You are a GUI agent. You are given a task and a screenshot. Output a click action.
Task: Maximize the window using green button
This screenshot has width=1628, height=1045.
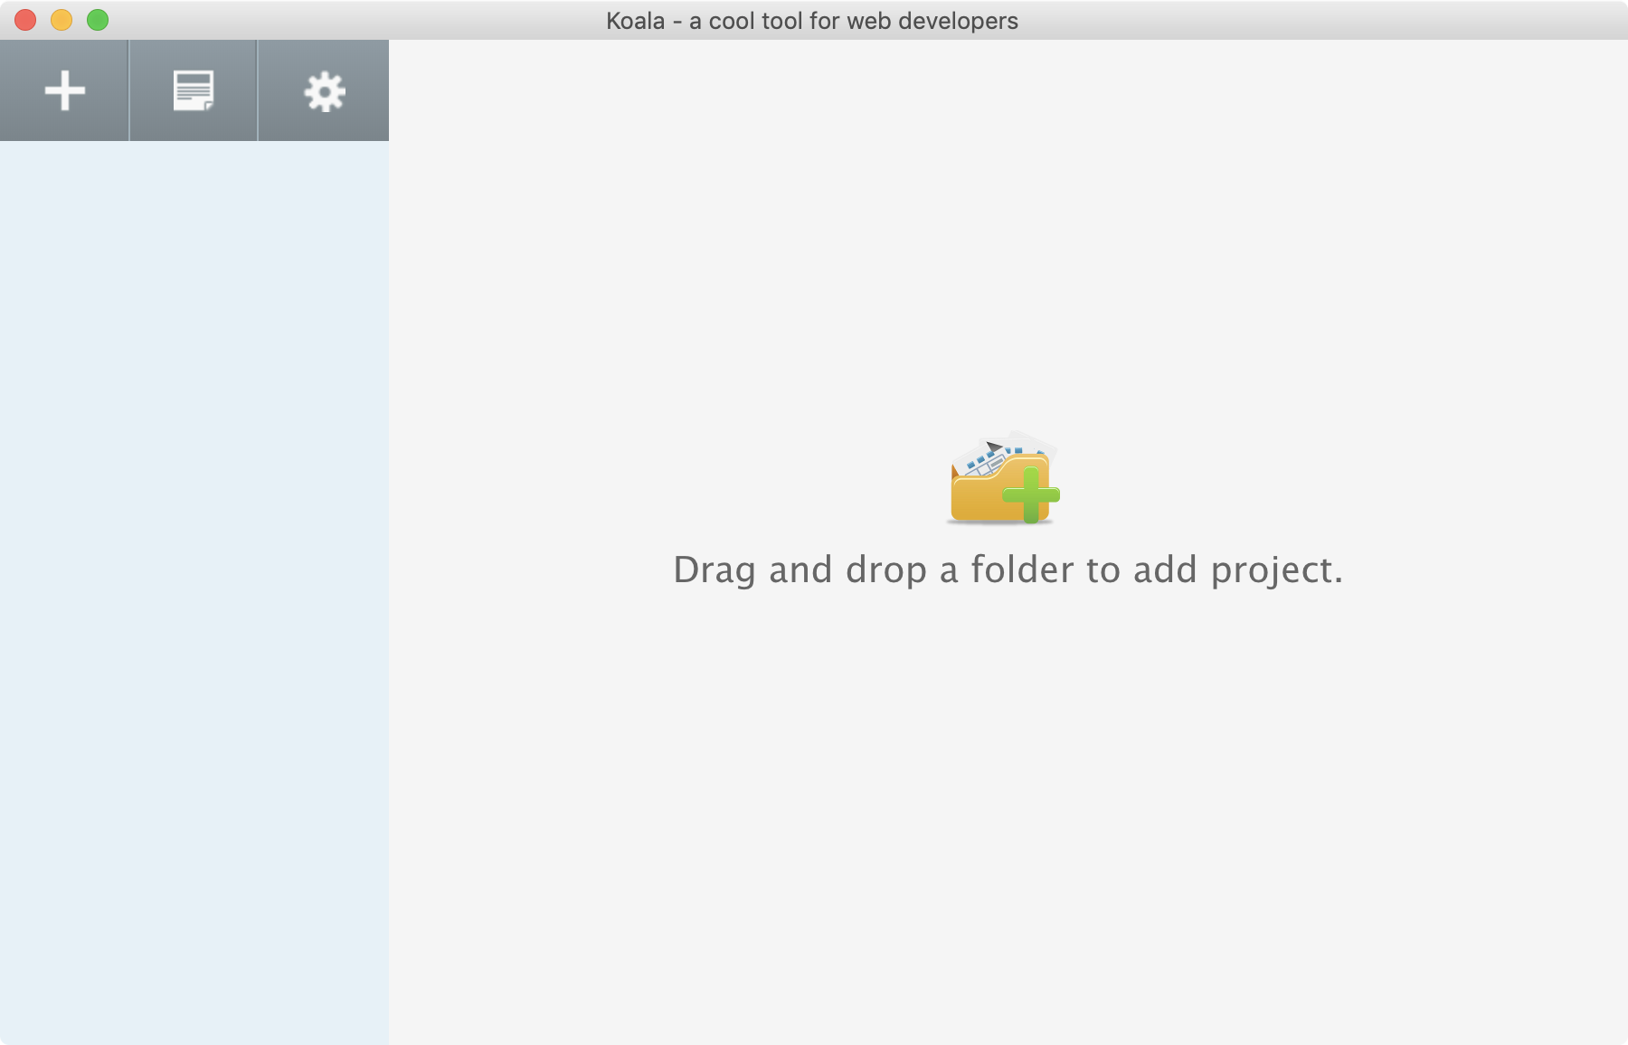click(x=98, y=20)
